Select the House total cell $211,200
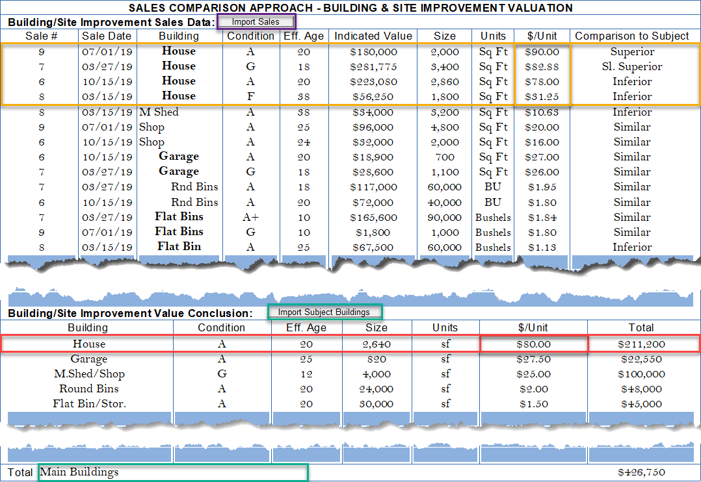Viewport: 701px width, 482px height. tap(642, 344)
